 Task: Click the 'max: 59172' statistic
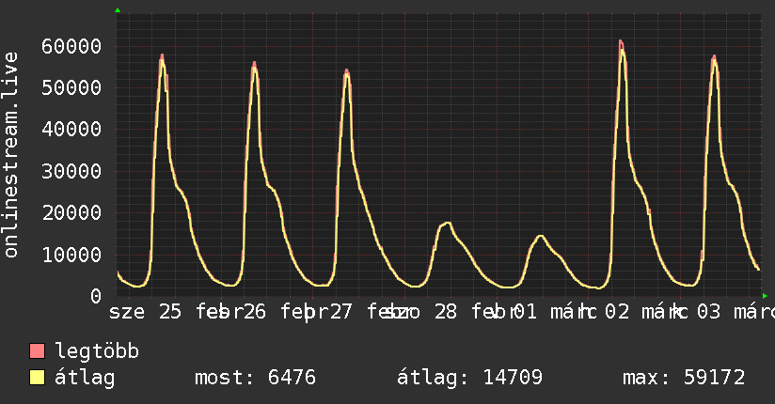pyautogui.click(x=684, y=378)
